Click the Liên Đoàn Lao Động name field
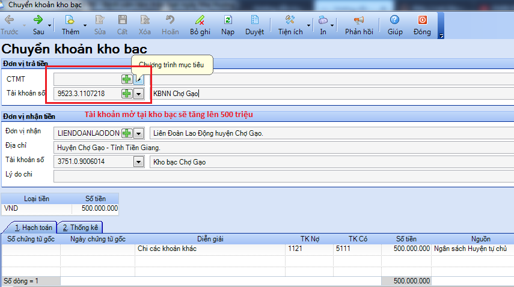 [x=332, y=133]
